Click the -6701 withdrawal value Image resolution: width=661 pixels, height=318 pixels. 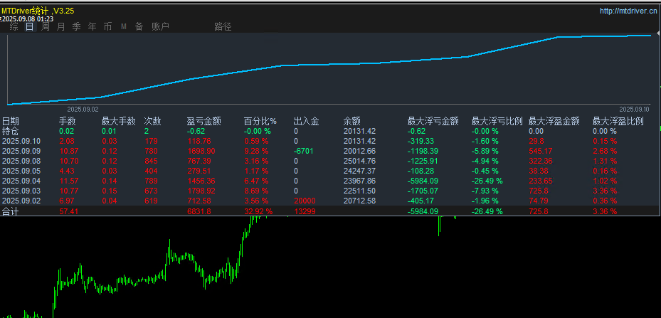(x=304, y=151)
